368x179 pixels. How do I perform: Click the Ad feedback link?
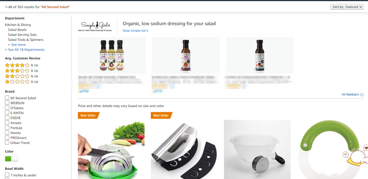[350, 94]
